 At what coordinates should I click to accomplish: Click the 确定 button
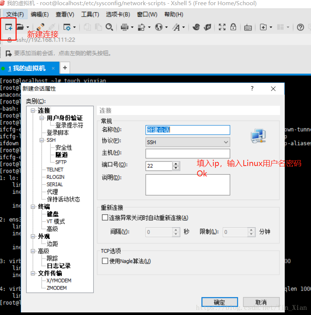click(x=220, y=302)
